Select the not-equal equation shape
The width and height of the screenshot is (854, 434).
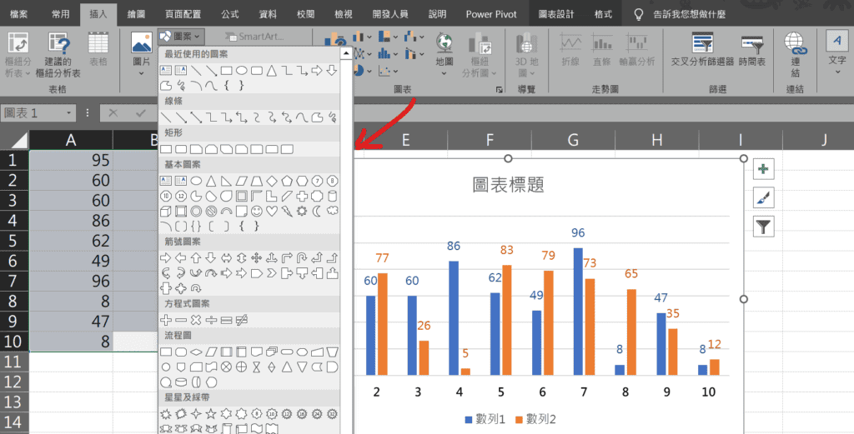click(x=242, y=321)
